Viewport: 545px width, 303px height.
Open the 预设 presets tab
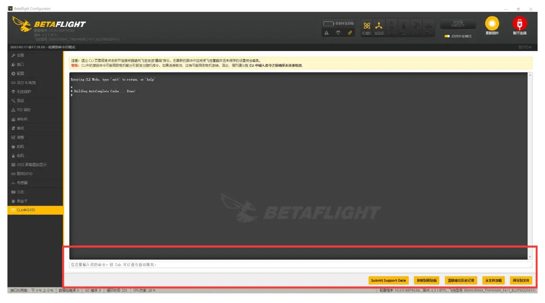coord(35,101)
